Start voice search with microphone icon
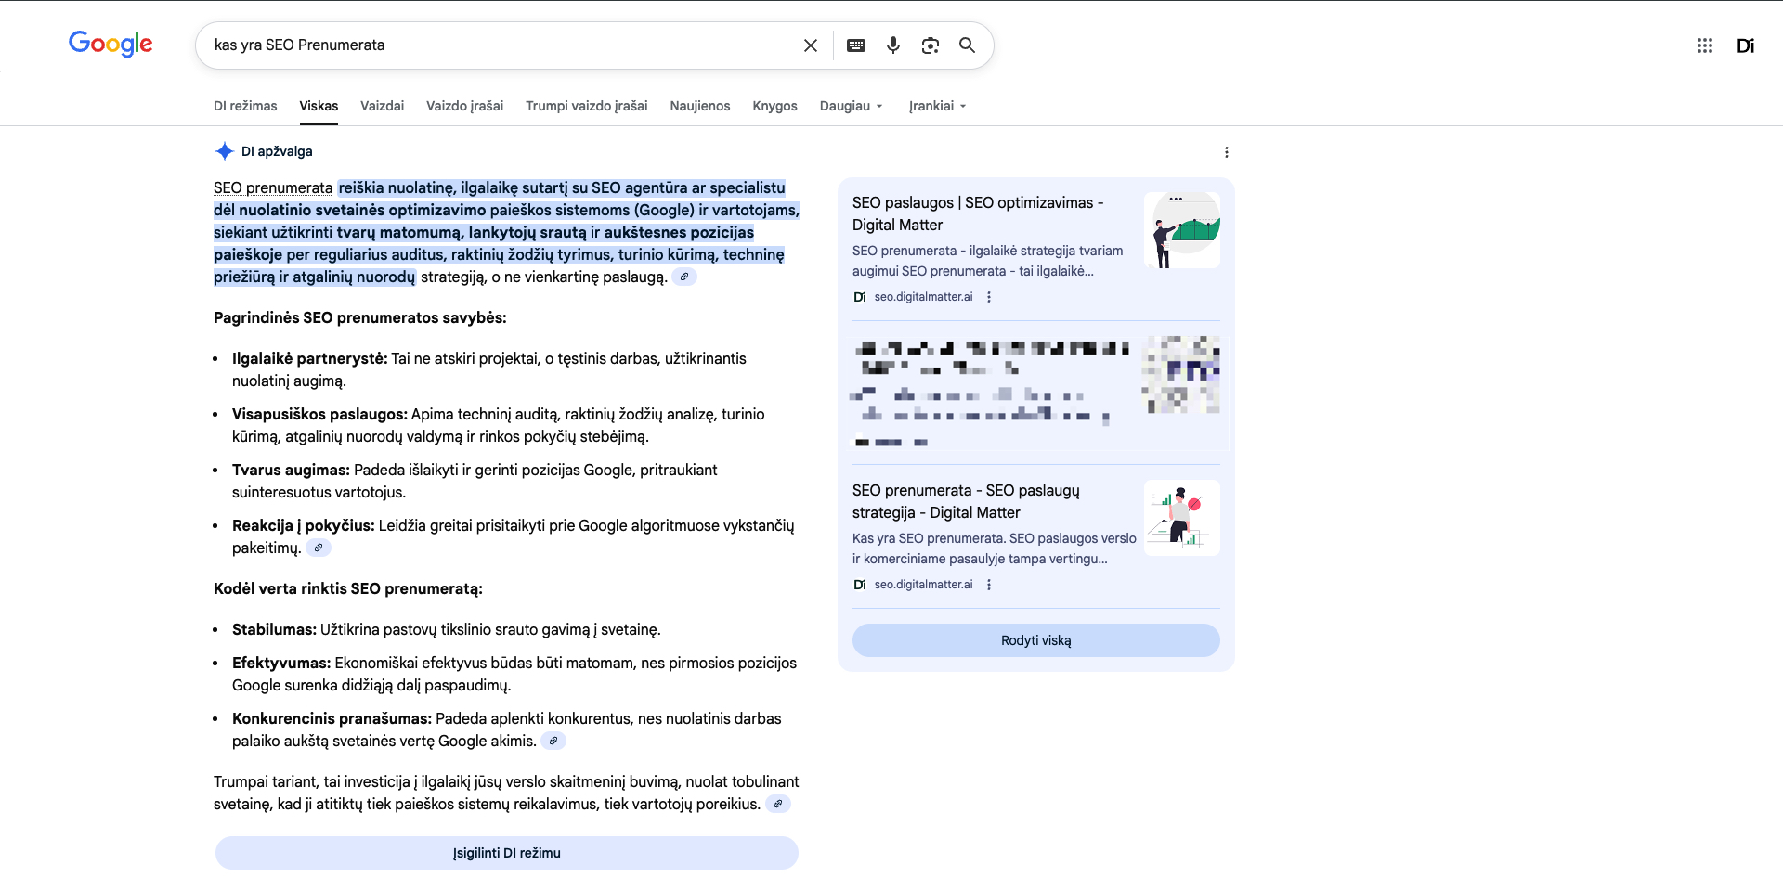The image size is (1783, 890). (892, 45)
